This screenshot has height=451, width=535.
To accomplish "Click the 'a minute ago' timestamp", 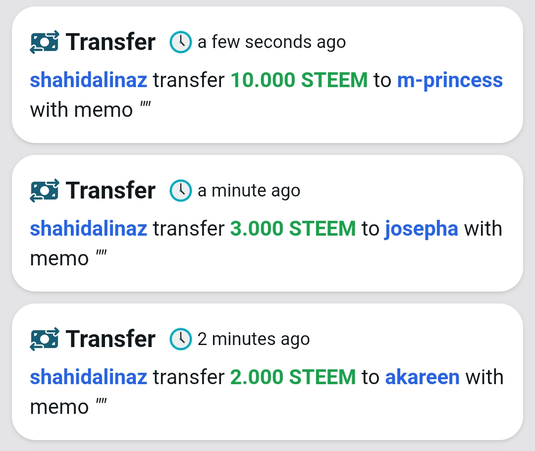I will point(249,191).
